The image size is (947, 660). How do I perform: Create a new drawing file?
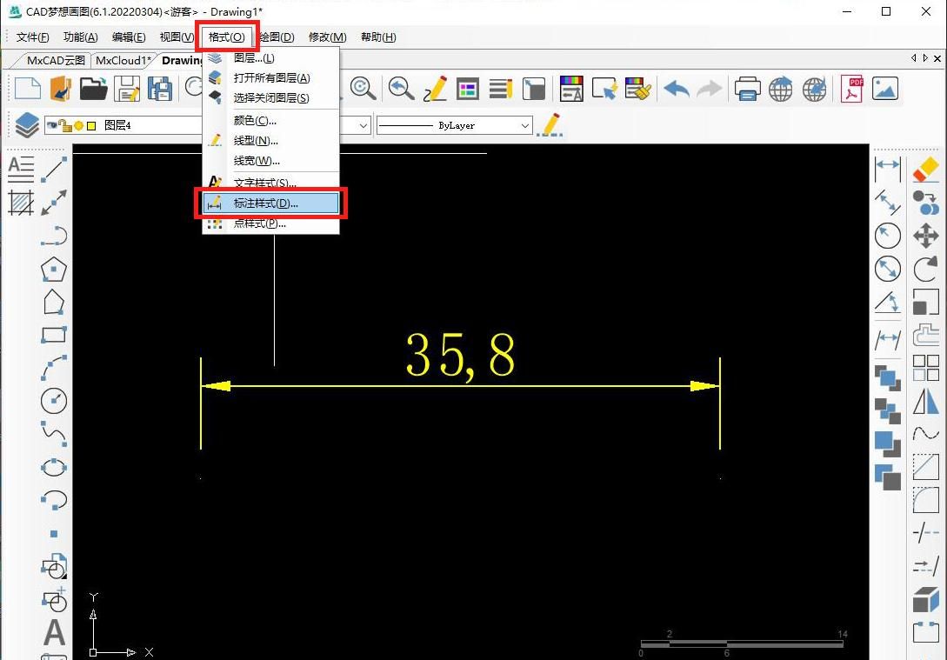pos(28,89)
